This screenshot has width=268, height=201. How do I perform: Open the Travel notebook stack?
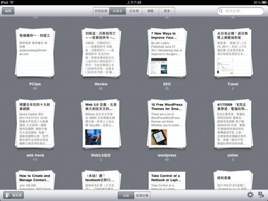233,53
